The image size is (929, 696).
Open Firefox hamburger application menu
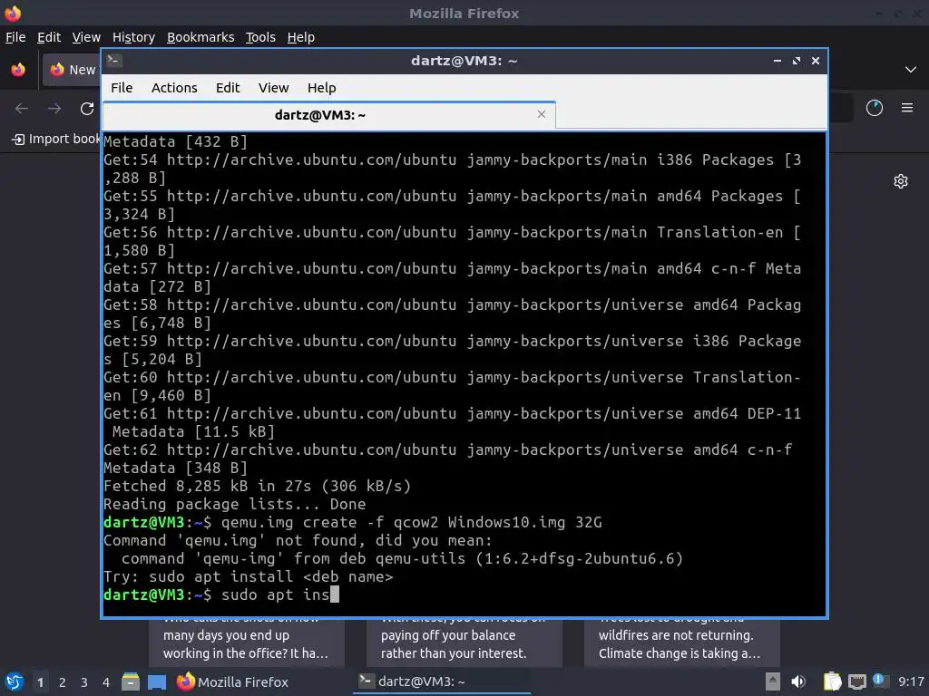[907, 108]
